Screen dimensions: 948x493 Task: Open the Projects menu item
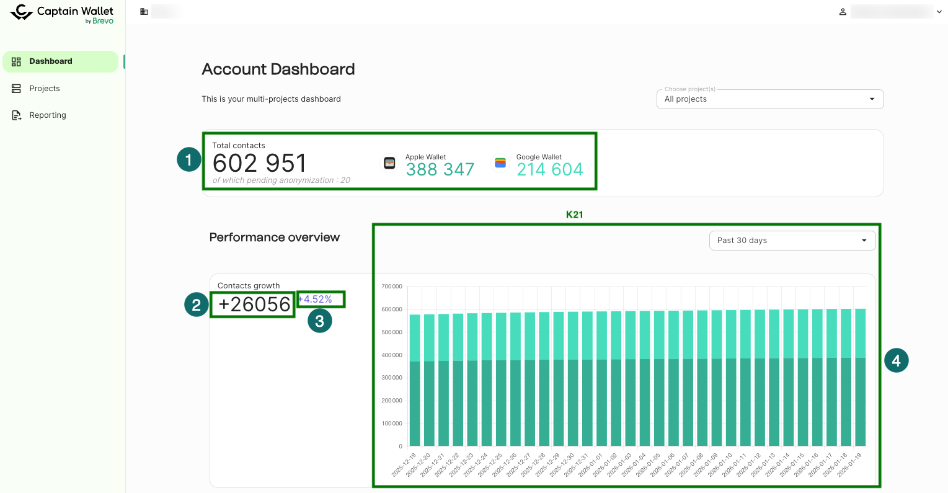point(45,89)
